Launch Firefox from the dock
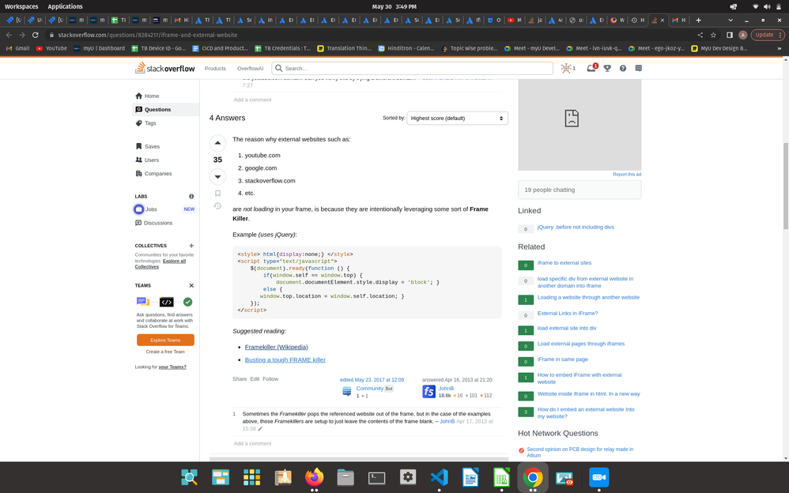The height and width of the screenshot is (493, 789). click(x=315, y=477)
